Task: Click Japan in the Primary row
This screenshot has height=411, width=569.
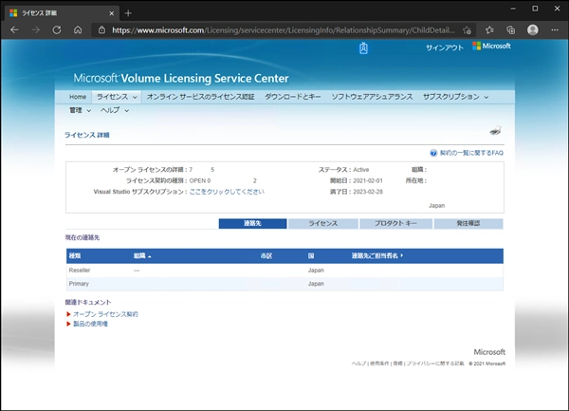Action: click(x=316, y=284)
